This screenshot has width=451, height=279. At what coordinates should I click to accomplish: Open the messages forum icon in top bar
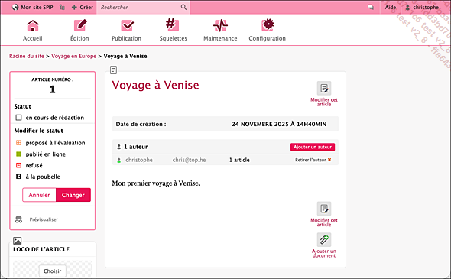(371, 7)
